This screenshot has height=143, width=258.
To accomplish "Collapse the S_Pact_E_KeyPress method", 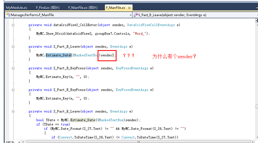I will [13, 90].
